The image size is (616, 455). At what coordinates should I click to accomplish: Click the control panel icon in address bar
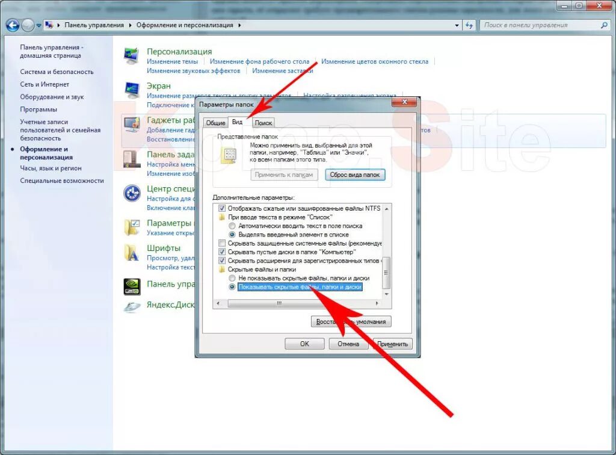point(49,25)
